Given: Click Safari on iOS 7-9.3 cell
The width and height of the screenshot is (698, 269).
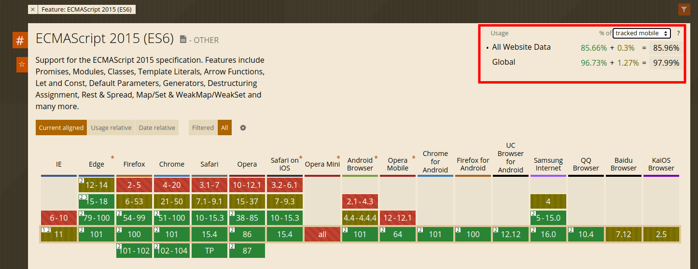Looking at the screenshot, I should [285, 201].
